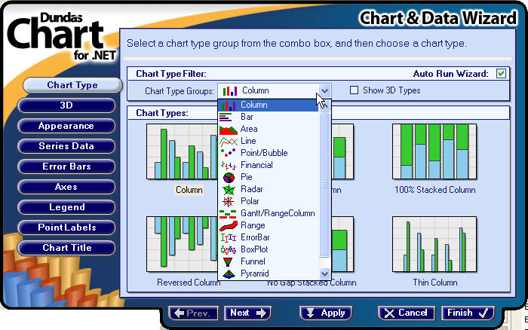This screenshot has width=528, height=330.
Task: Click the Range chart type icon
Action: 229,226
